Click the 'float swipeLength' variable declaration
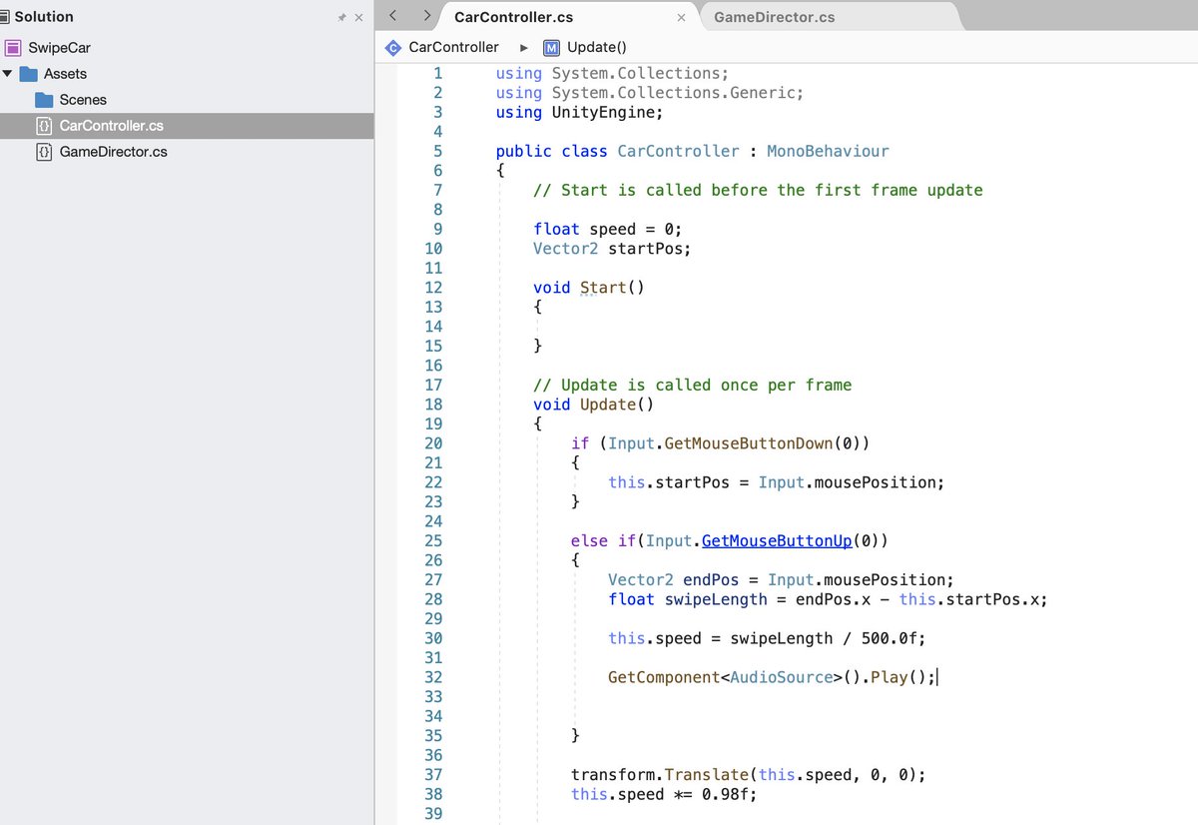This screenshot has height=825, width=1198. 688,599
